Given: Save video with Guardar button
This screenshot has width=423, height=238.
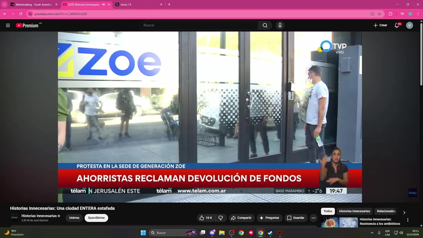Looking at the screenshot, I should [296, 218].
